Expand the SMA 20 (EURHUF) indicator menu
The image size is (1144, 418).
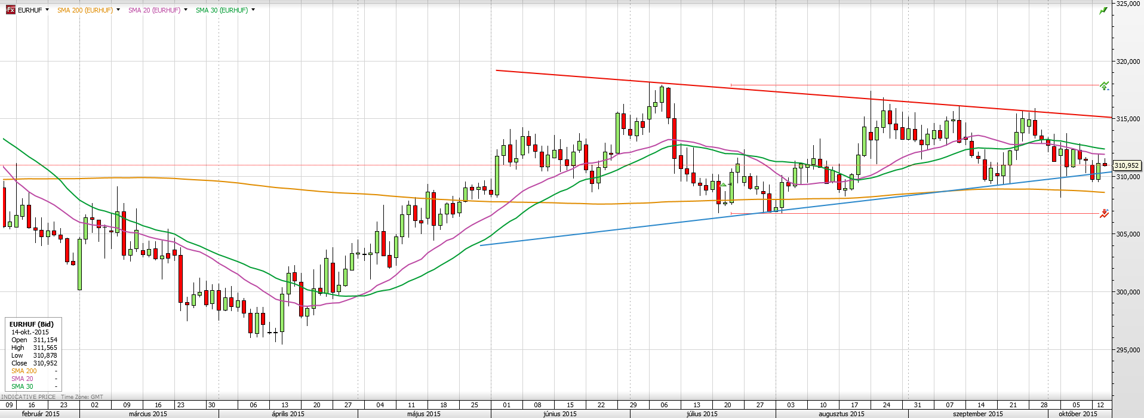pyautogui.click(x=186, y=10)
